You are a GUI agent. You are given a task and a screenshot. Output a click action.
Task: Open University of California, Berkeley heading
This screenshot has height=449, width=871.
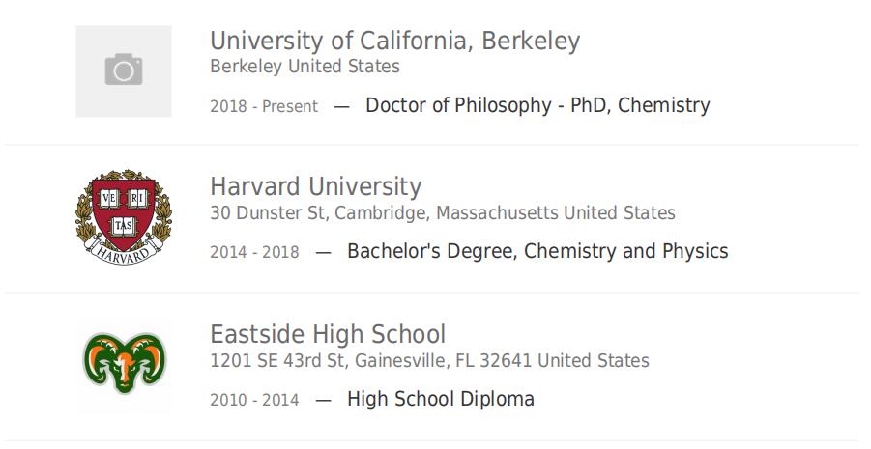[395, 41]
